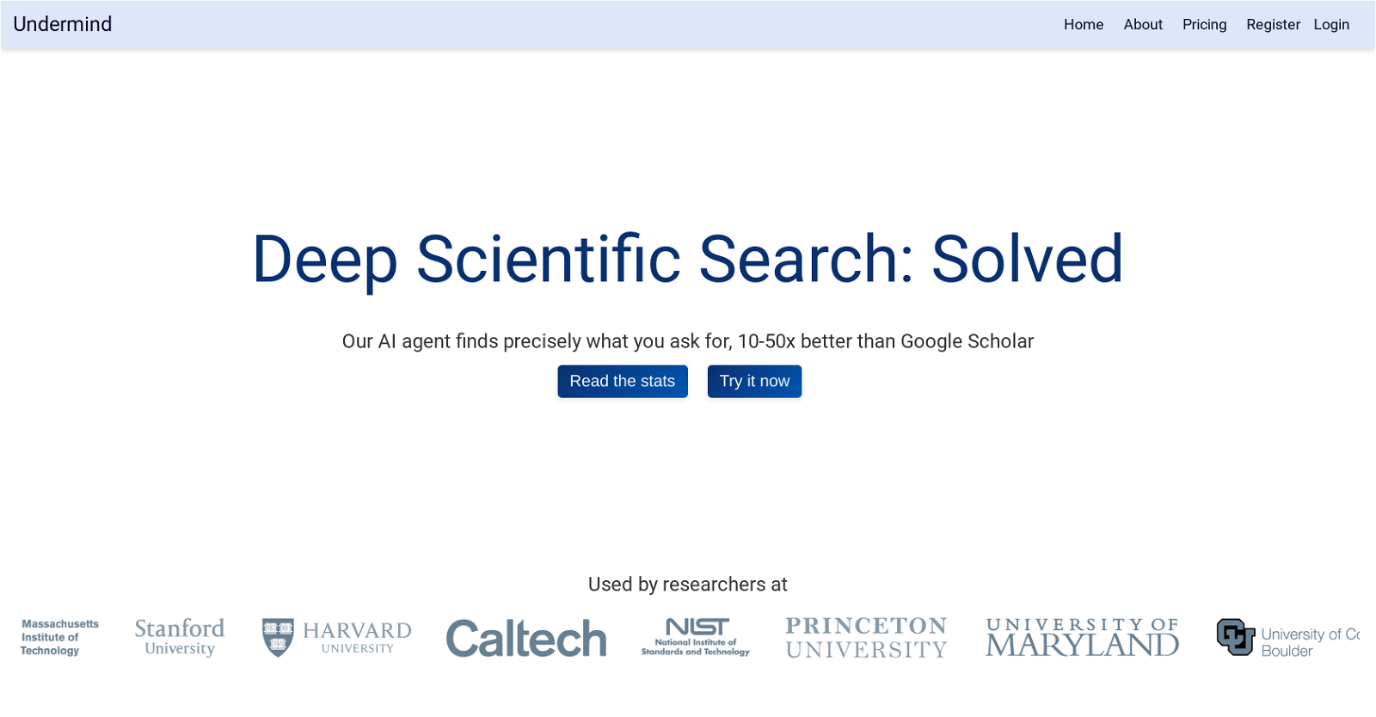Click the Princeton University logo

pos(866,638)
